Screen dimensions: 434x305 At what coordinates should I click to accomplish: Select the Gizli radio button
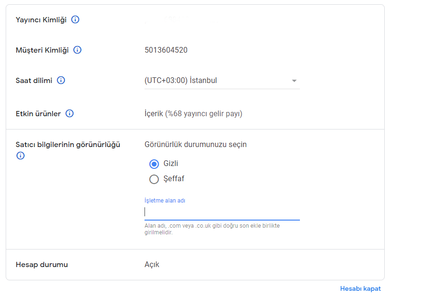[154, 164]
